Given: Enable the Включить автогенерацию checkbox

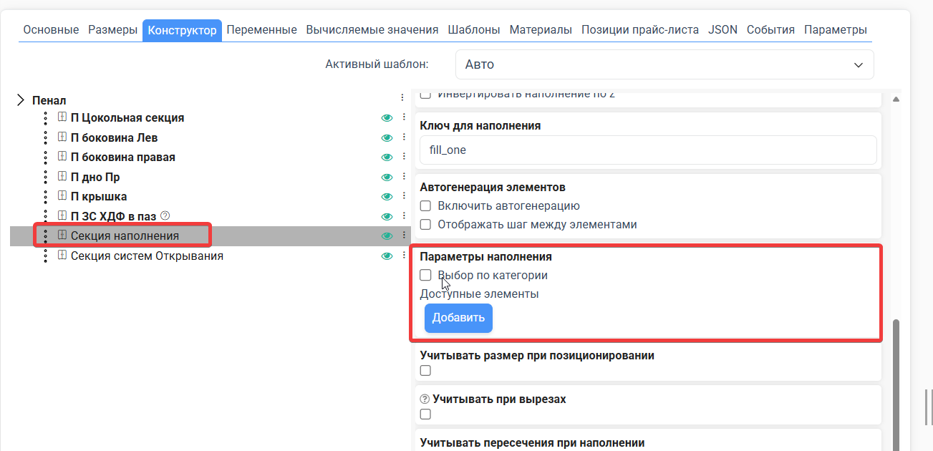Looking at the screenshot, I should [x=425, y=205].
